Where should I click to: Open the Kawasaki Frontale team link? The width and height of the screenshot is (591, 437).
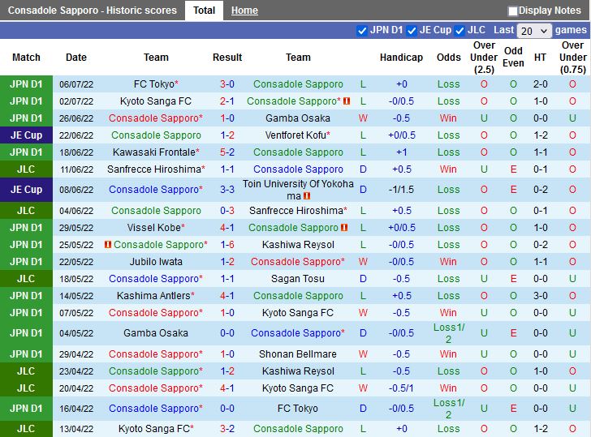(153, 152)
